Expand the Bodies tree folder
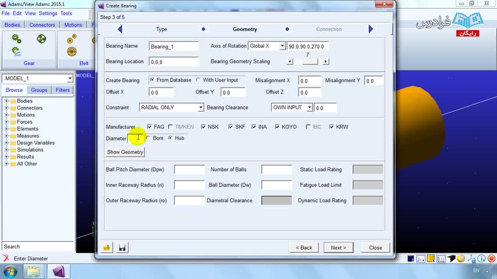The height and width of the screenshot is (279, 497). click(x=6, y=101)
